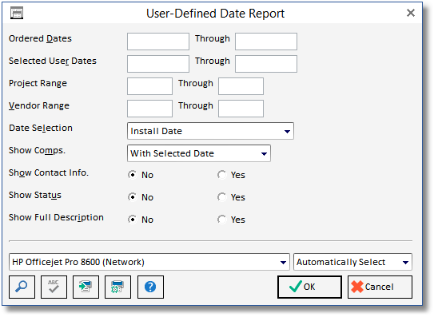This screenshot has height=317, width=434.
Task: Open the HP Officejet printer dropdown
Action: coord(149,262)
